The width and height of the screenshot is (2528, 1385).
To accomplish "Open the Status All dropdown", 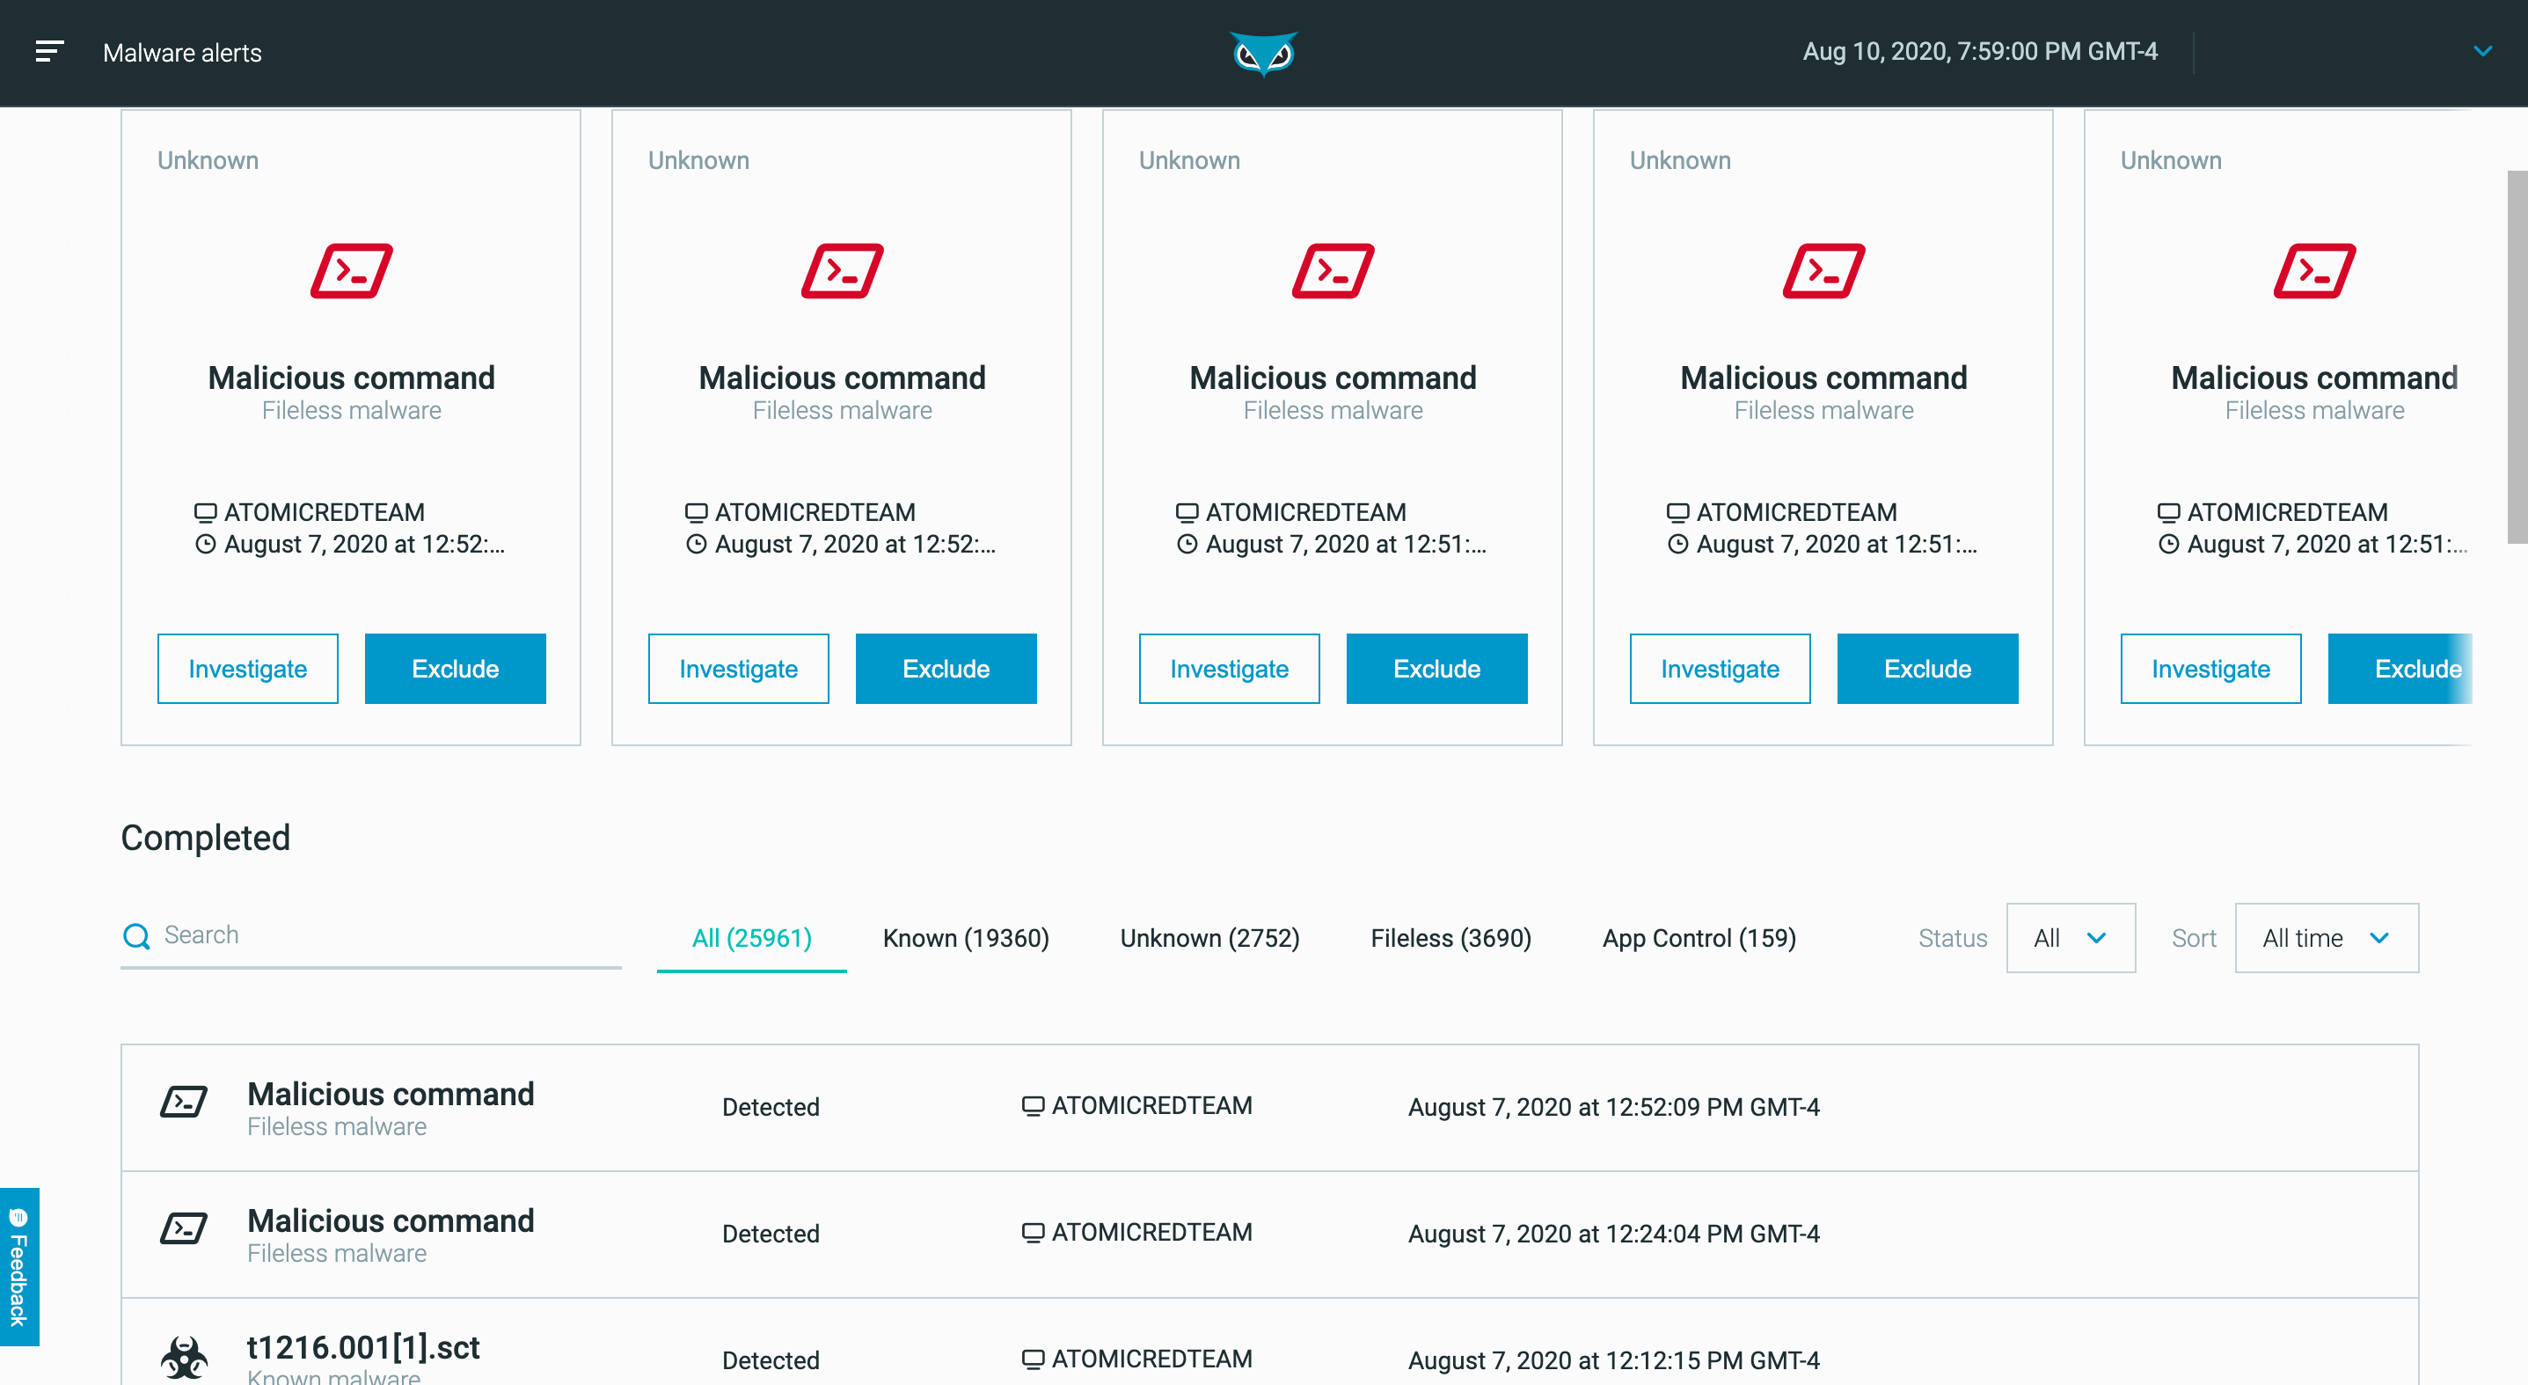I will click(2070, 938).
